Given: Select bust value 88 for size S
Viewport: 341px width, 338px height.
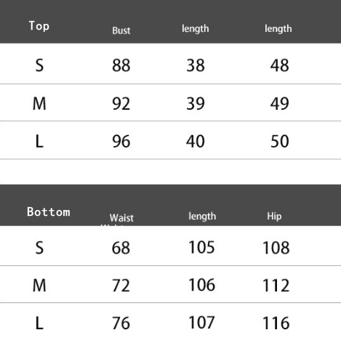Looking at the screenshot, I should click(121, 65).
